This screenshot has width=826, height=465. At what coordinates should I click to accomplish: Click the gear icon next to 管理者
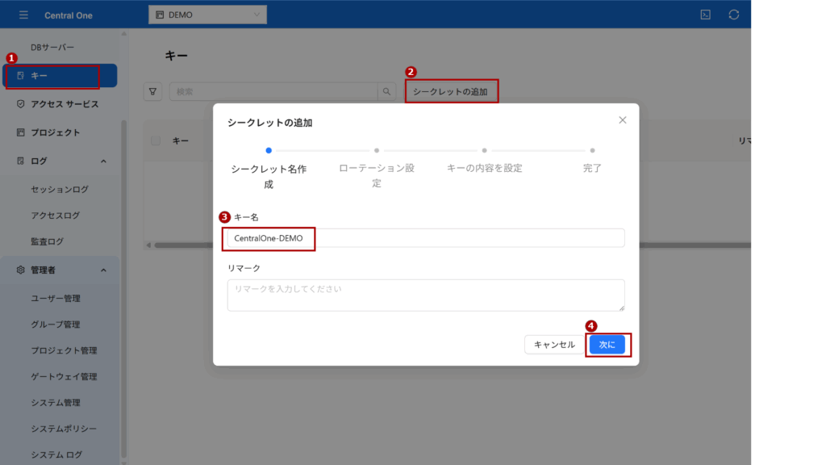[x=21, y=270]
